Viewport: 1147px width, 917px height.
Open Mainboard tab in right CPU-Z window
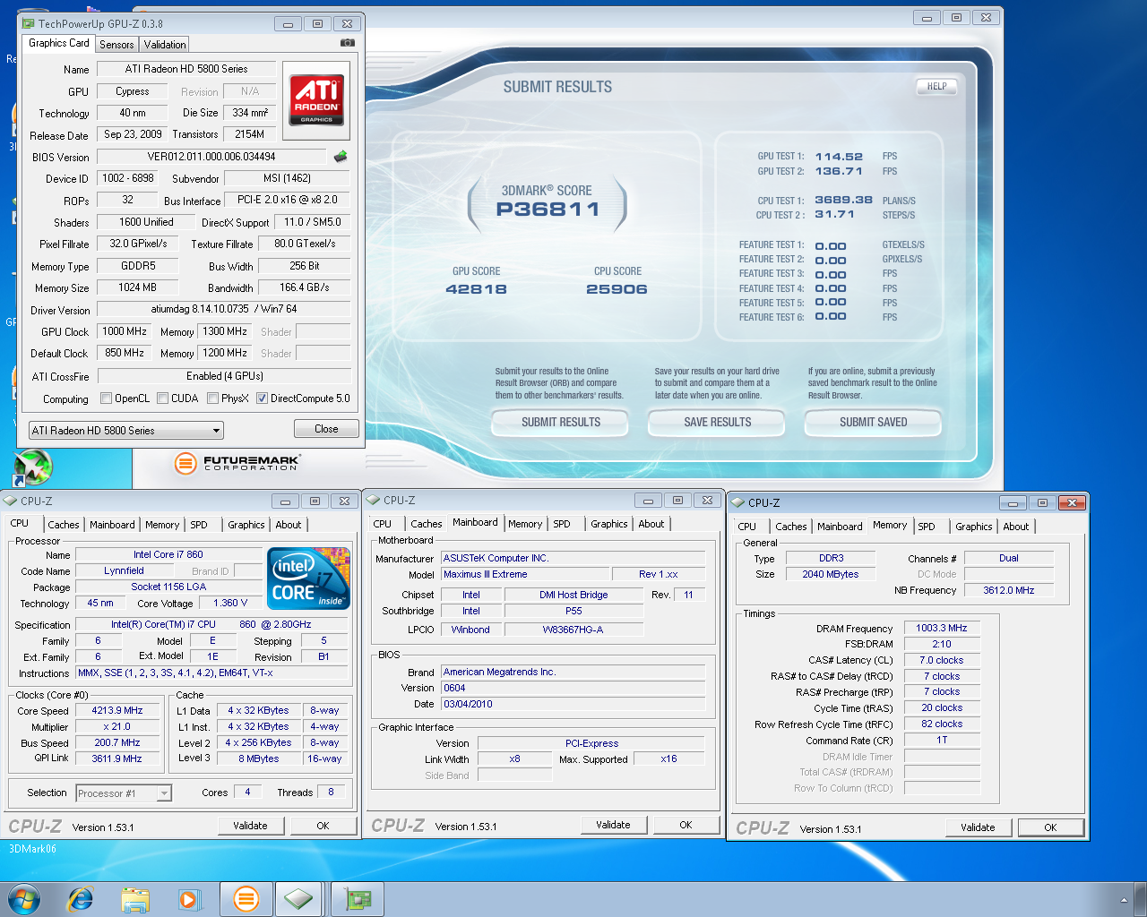[x=840, y=527]
